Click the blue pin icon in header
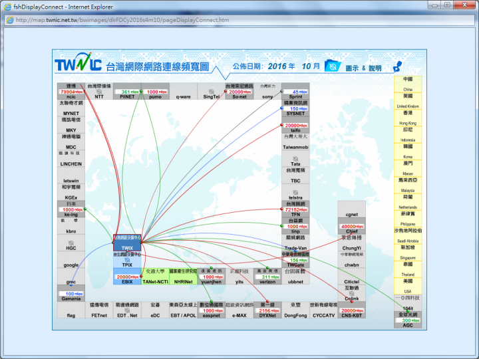This screenshot has height=359, width=479. 397,66
